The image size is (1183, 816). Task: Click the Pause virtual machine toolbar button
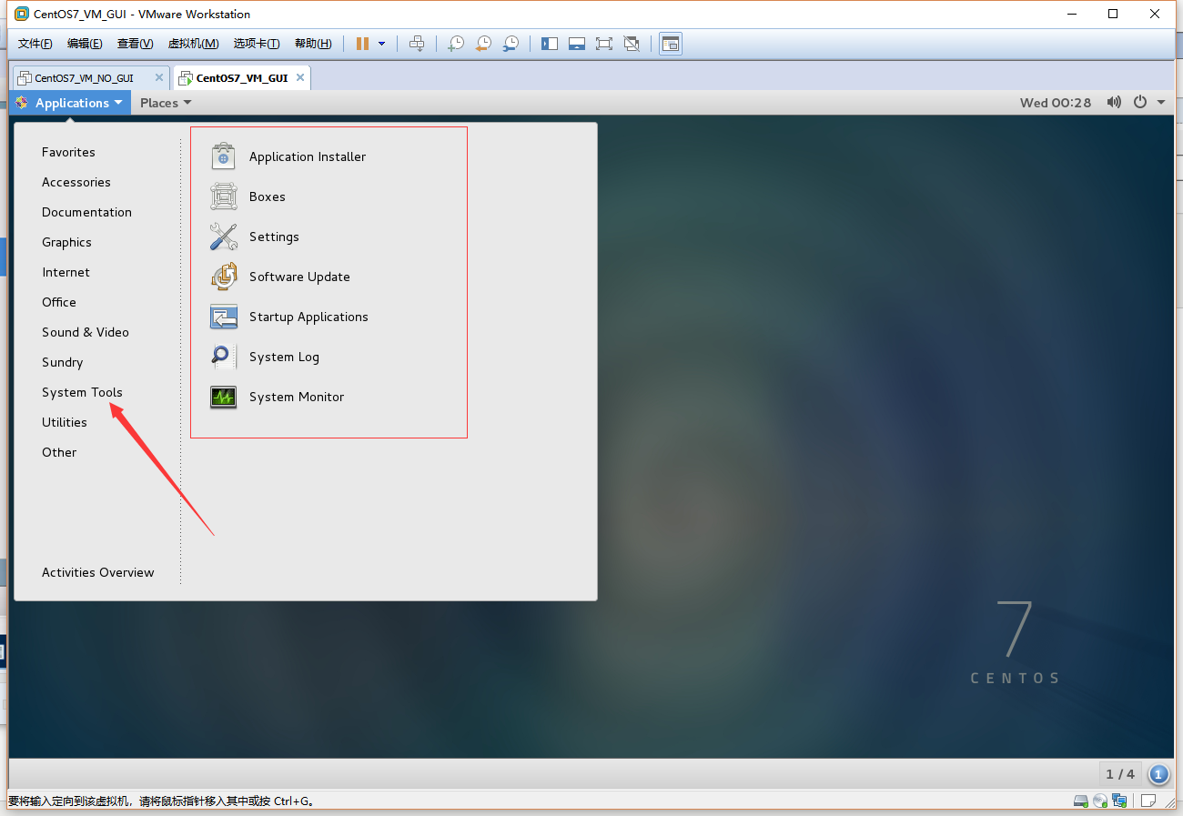tap(362, 44)
